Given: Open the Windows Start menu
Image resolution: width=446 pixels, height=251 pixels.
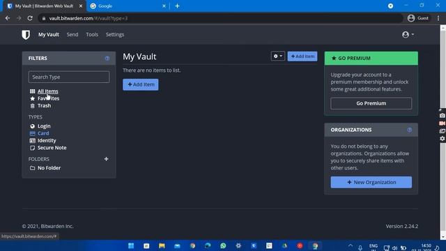Looking at the screenshot, I should [131, 246].
